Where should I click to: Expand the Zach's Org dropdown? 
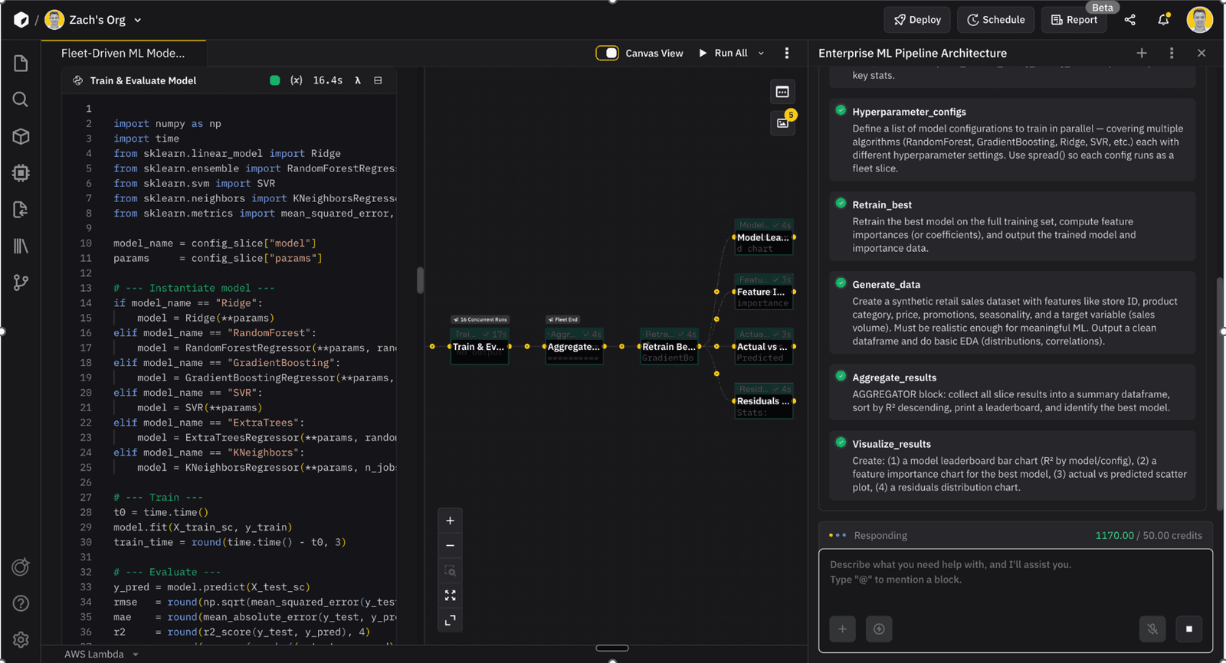point(138,20)
